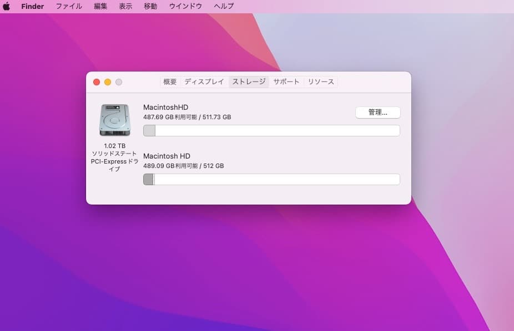Click the 管理... button

pyautogui.click(x=377, y=113)
